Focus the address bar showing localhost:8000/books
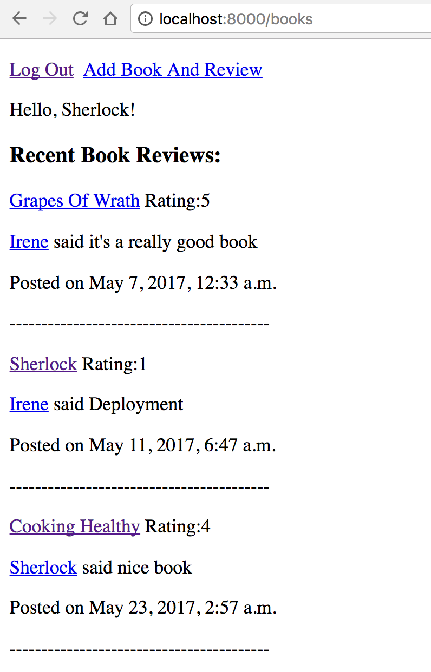 click(x=271, y=19)
